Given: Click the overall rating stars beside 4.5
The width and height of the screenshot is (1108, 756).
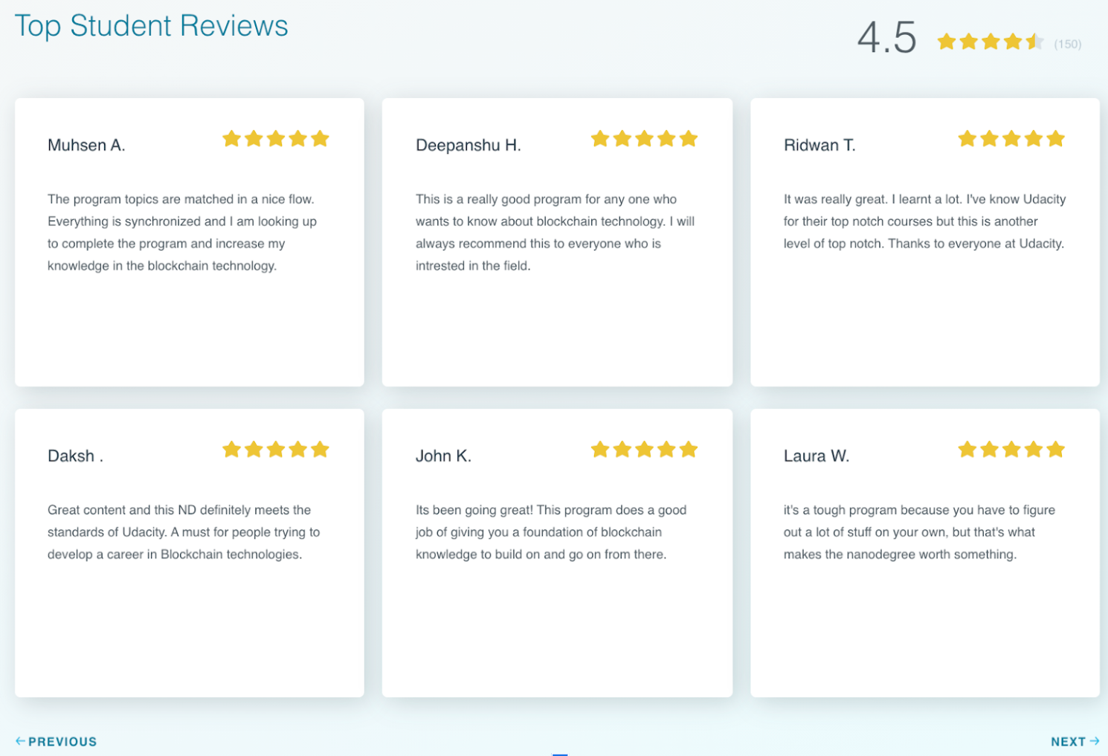Looking at the screenshot, I should [991, 42].
